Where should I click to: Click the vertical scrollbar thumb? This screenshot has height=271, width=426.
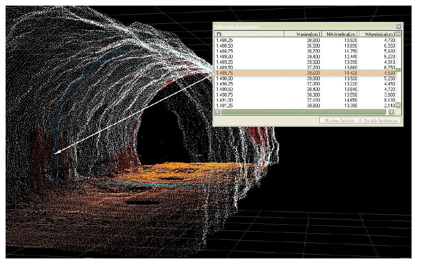pos(398,70)
